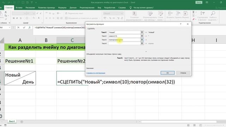Image resolution: width=226 pixels, height=127 pixels.
Task: Click the percent style icon
Action: click(110, 18)
